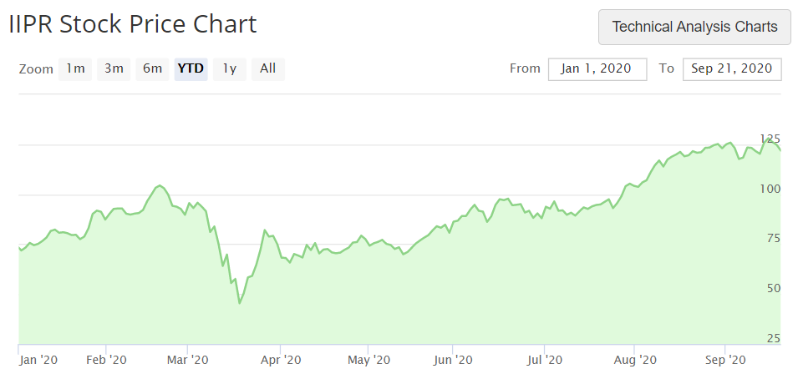Screen dimensions: 798x379
Task: Click the Jan '20 axis label
Action: 38,360
